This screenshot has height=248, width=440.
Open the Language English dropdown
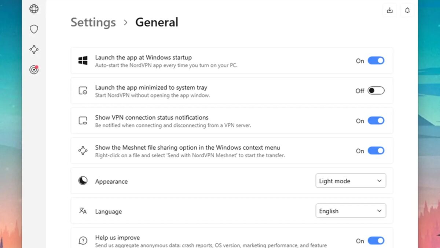coord(351,211)
